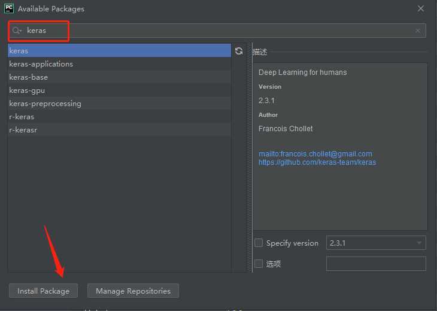Open the version dropdown showing 2.3.1

(376, 243)
